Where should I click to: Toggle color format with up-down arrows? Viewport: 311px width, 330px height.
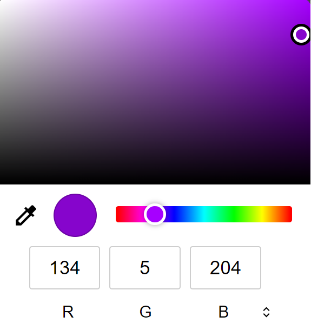(x=267, y=312)
